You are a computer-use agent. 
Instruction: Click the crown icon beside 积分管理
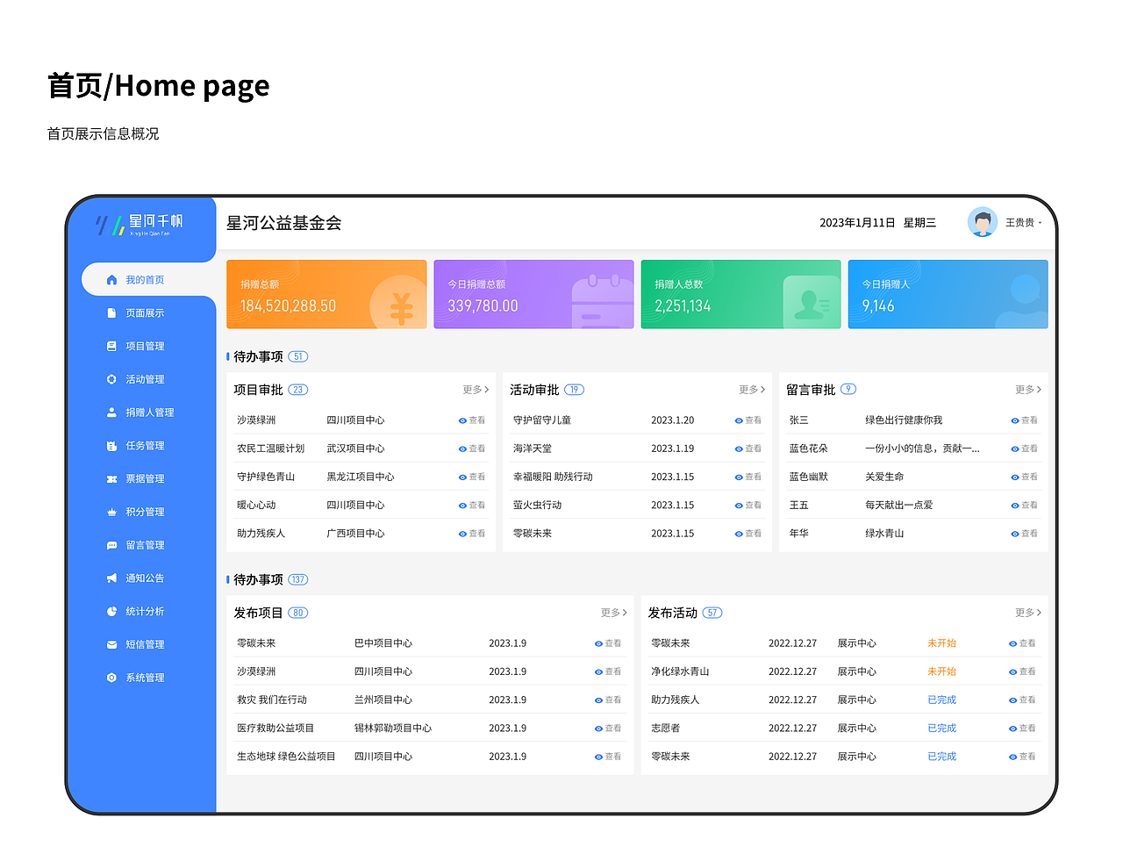[111, 513]
